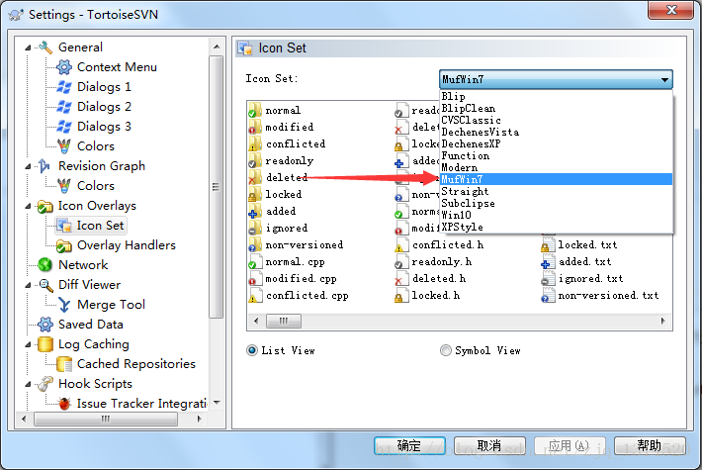Viewport: 702px width, 470px height.
Task: Click the 帮助 Help button
Action: pyautogui.click(x=650, y=446)
